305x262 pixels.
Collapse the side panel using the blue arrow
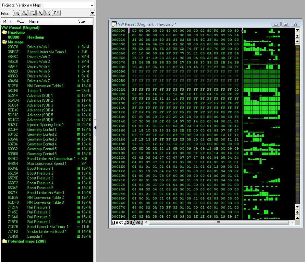click(x=95, y=128)
